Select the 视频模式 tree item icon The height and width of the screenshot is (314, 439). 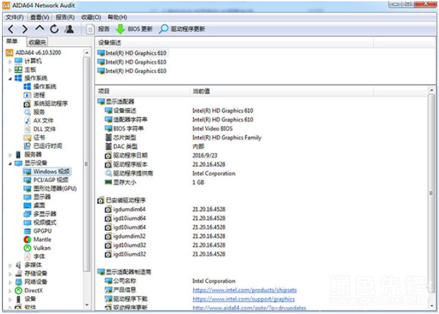tap(27, 222)
